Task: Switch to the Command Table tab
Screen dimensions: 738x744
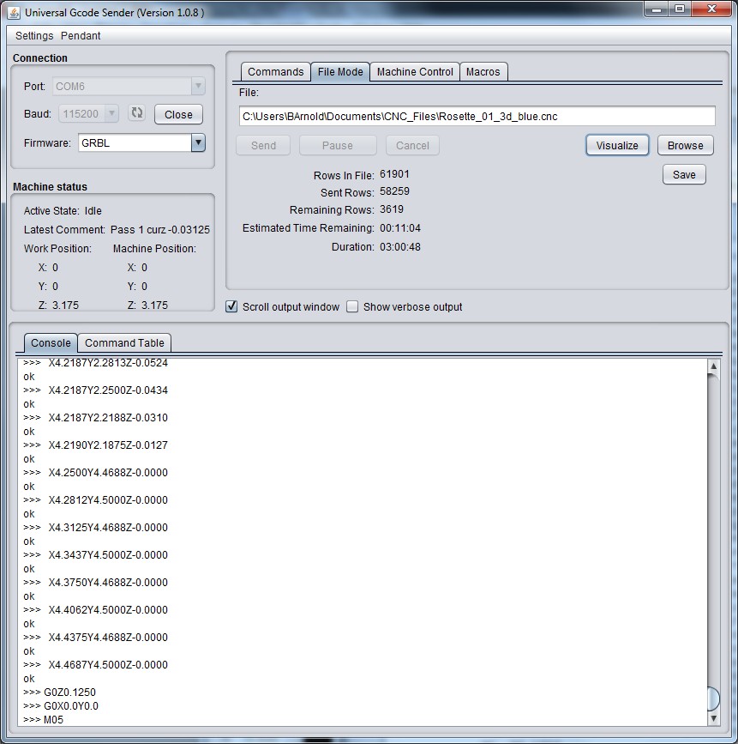Action: click(x=124, y=343)
